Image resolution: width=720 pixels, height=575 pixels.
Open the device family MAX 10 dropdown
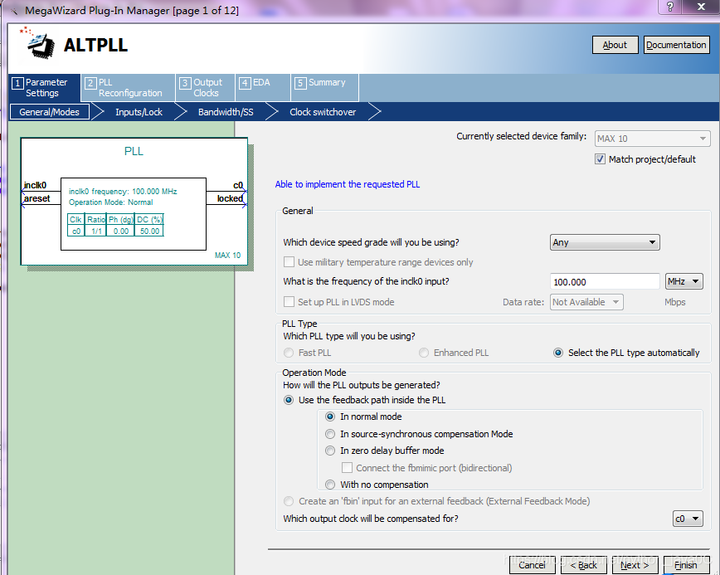pos(652,139)
